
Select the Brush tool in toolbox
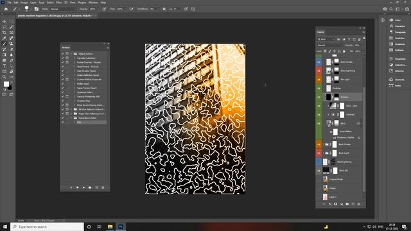pyautogui.click(x=4, y=44)
